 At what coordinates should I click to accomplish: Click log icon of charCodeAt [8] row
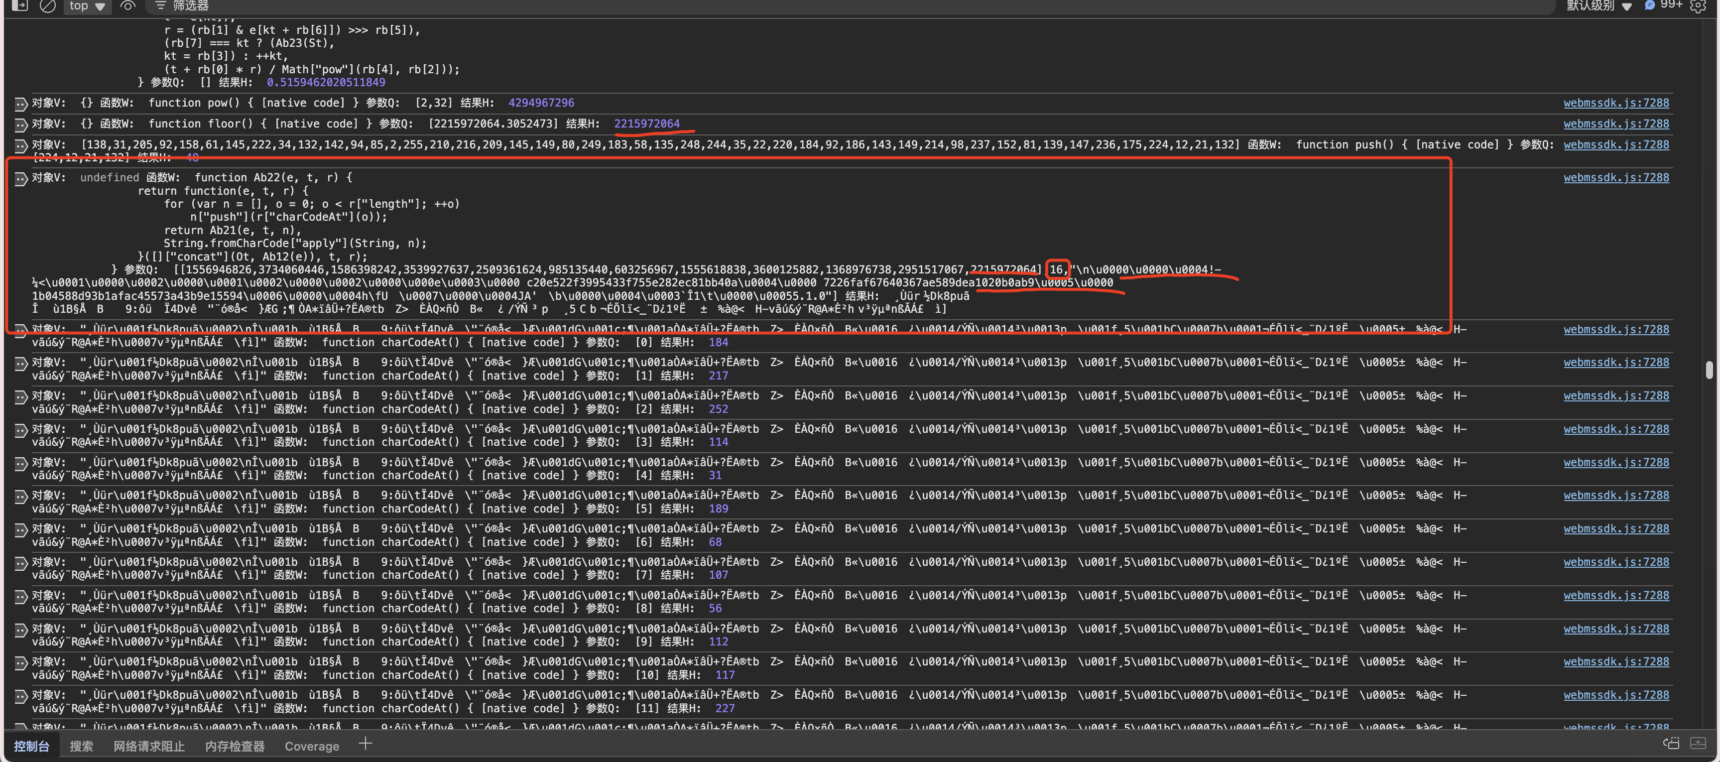click(21, 596)
